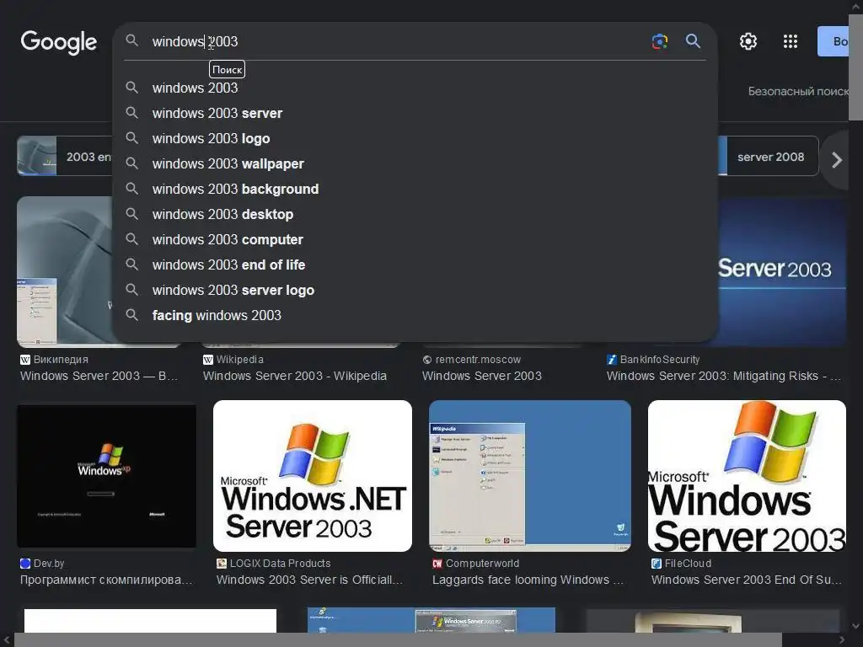The height and width of the screenshot is (647, 863).
Task: Open 'Windows Server 2003: Mitigating Risks' link
Action: tap(724, 376)
